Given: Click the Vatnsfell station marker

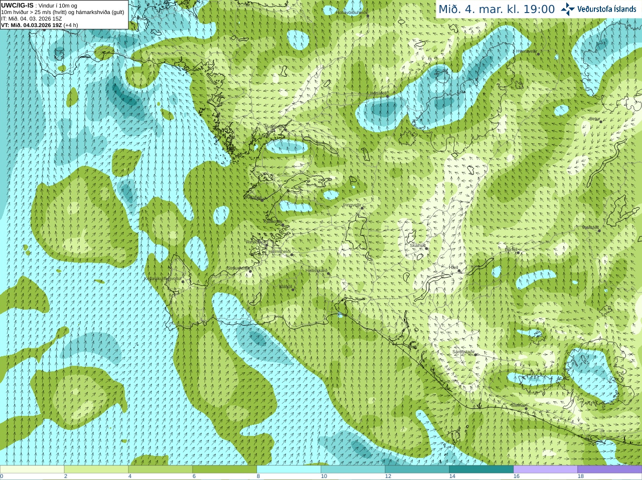Looking at the screenshot, I should 599,230.
